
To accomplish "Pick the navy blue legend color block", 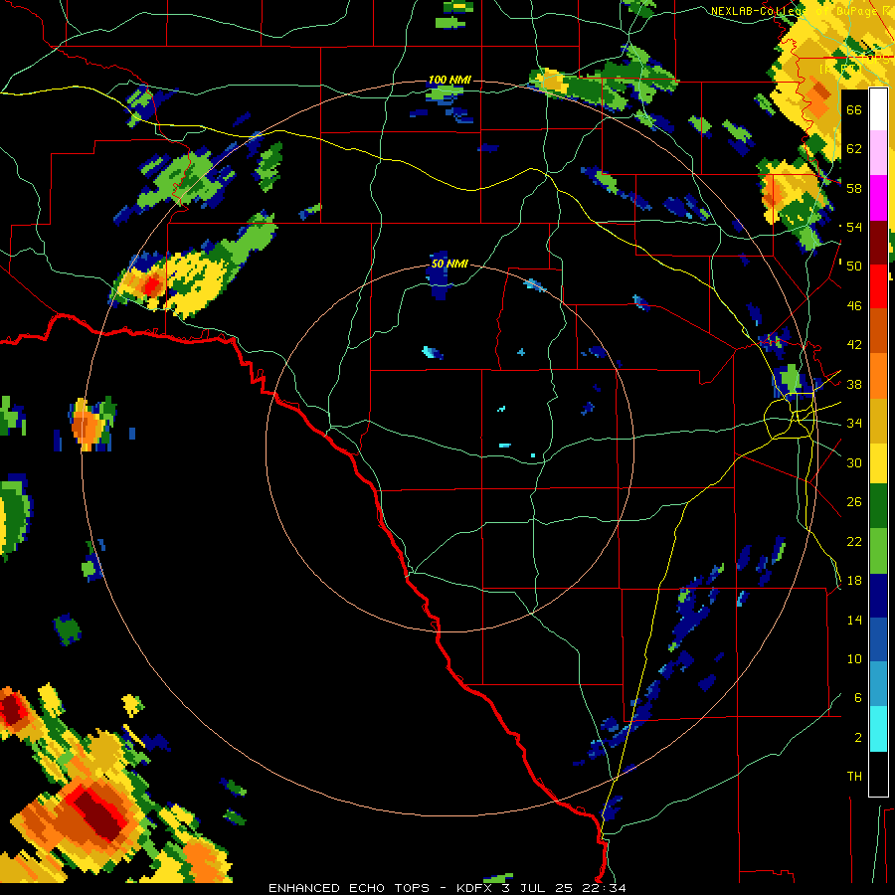I will (x=878, y=596).
